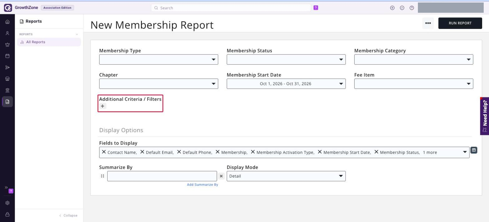
Task: Click Run Report button
Action: [460, 23]
